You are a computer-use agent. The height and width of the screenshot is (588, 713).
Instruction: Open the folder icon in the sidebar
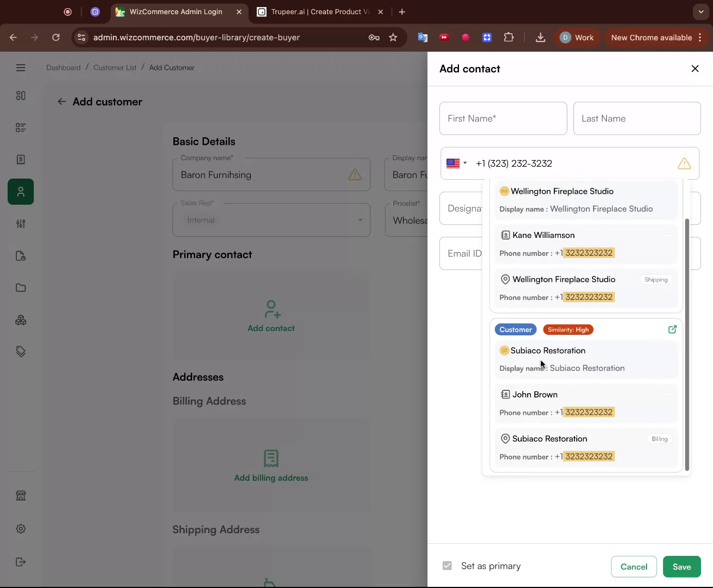click(21, 287)
